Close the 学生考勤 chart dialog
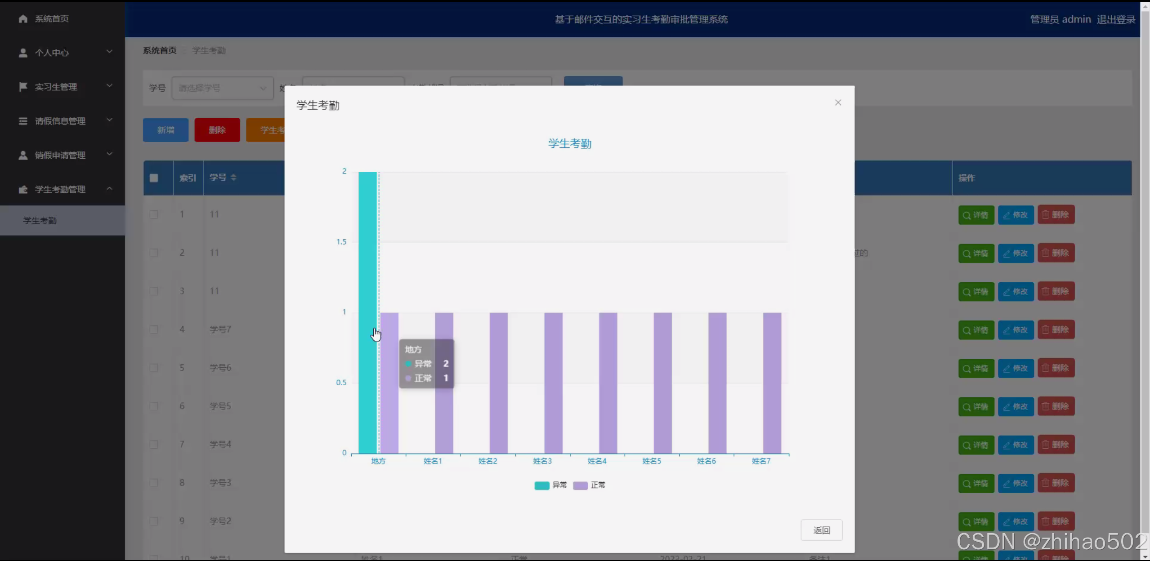This screenshot has height=561, width=1150. click(838, 102)
